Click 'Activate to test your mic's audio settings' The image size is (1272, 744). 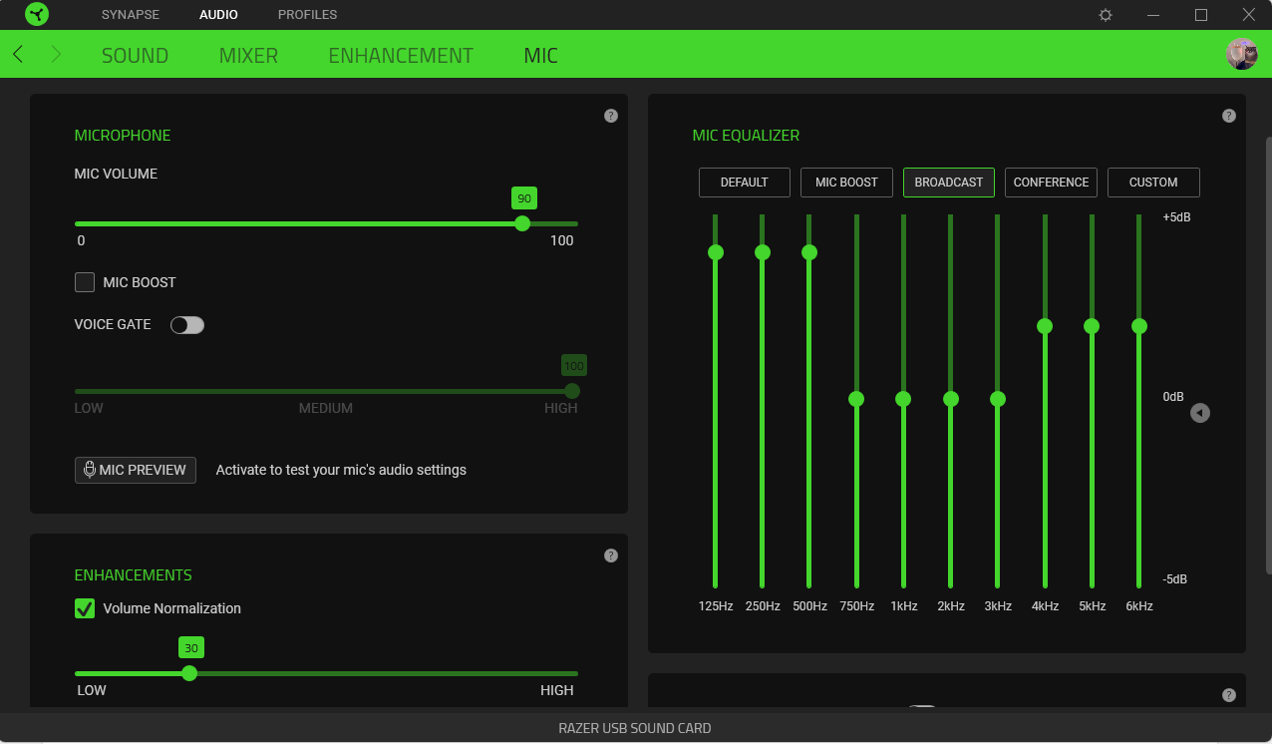coord(341,470)
